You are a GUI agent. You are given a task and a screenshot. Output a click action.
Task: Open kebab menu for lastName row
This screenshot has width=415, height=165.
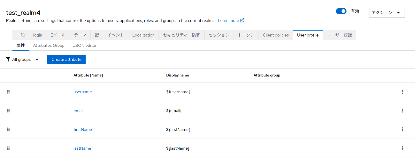point(403,148)
